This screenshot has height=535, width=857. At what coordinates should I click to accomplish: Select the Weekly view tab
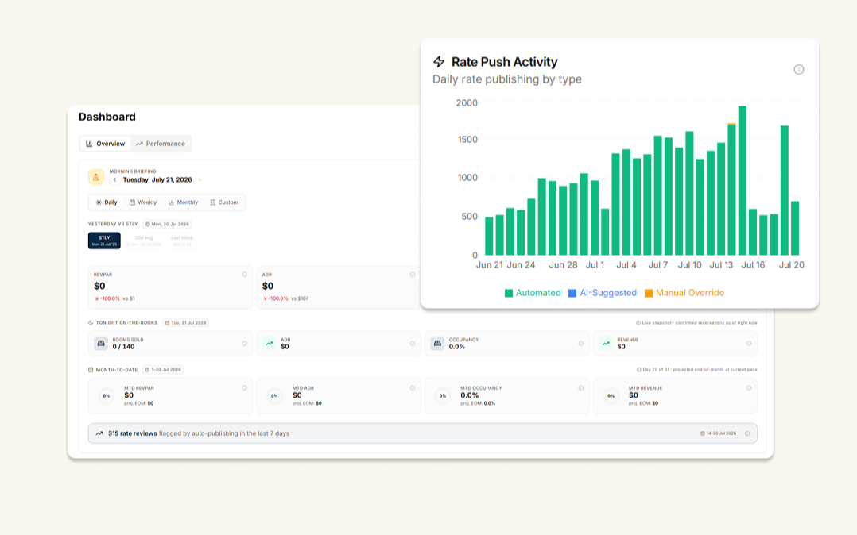(142, 202)
